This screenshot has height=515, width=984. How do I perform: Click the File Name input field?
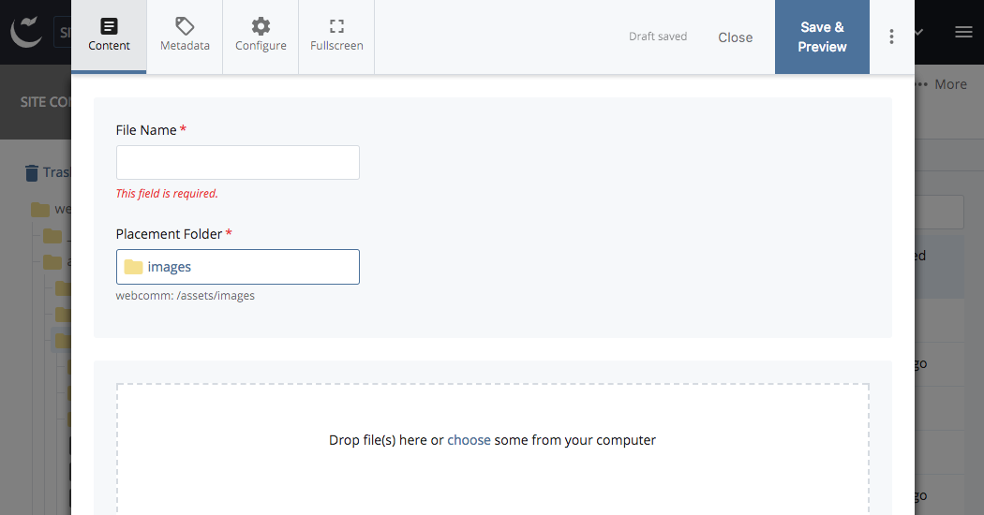click(x=238, y=163)
